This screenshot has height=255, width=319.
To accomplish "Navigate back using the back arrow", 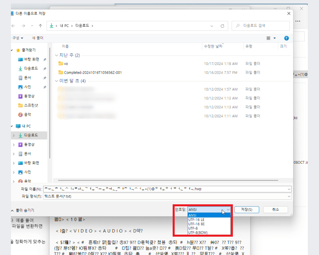I will [13, 26].
